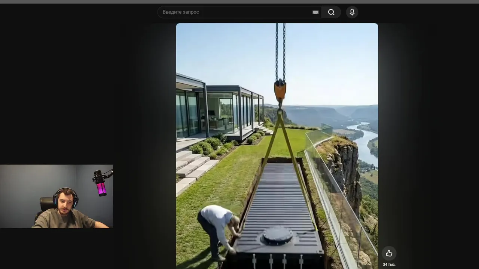Click the streamer webcam overlay

(x=57, y=197)
